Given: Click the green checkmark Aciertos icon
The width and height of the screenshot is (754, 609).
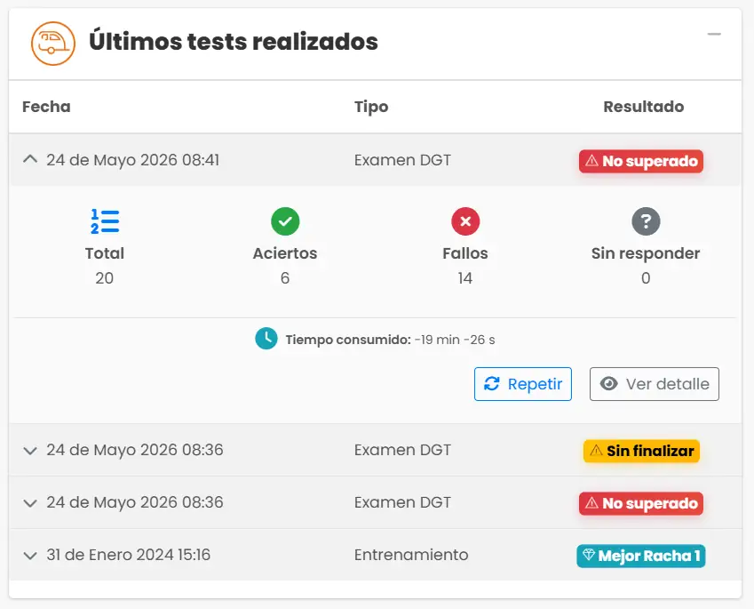Looking at the screenshot, I should (285, 221).
